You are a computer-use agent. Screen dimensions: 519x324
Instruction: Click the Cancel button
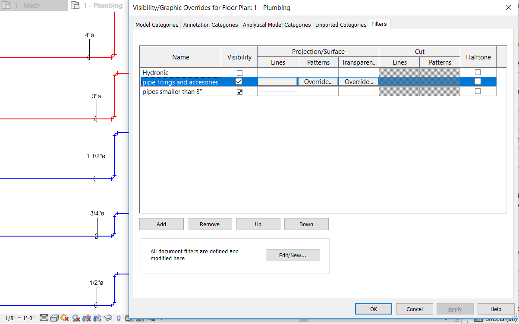pos(415,309)
